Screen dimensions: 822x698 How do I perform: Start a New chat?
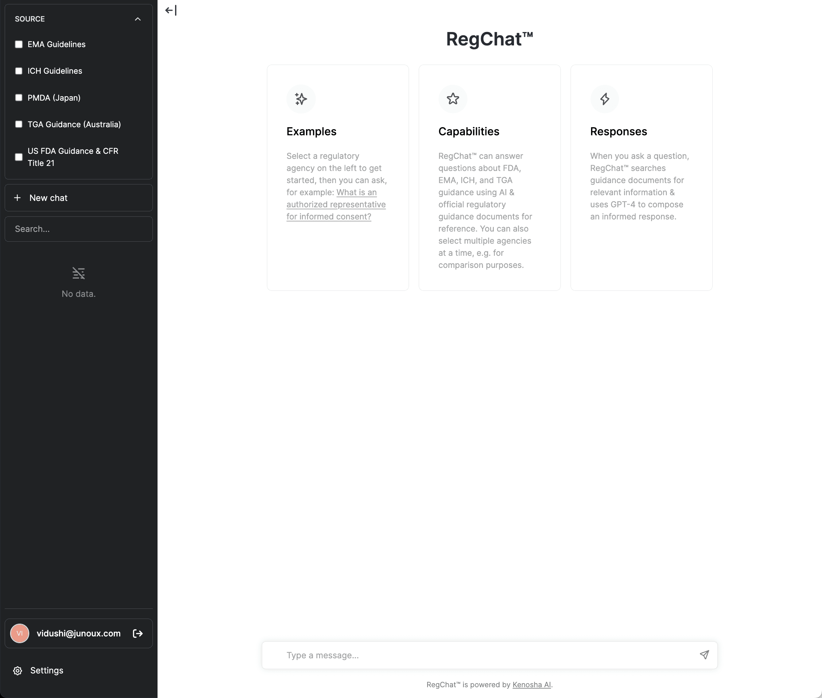(x=78, y=198)
